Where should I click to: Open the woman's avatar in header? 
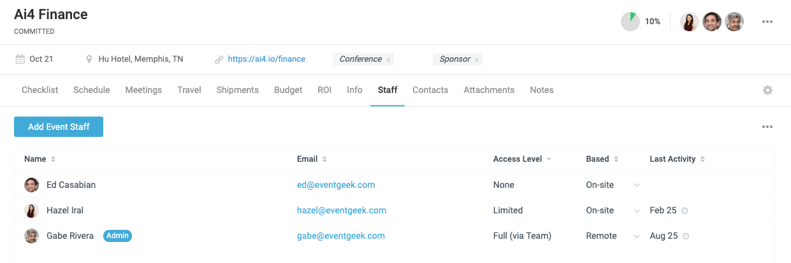click(x=690, y=22)
